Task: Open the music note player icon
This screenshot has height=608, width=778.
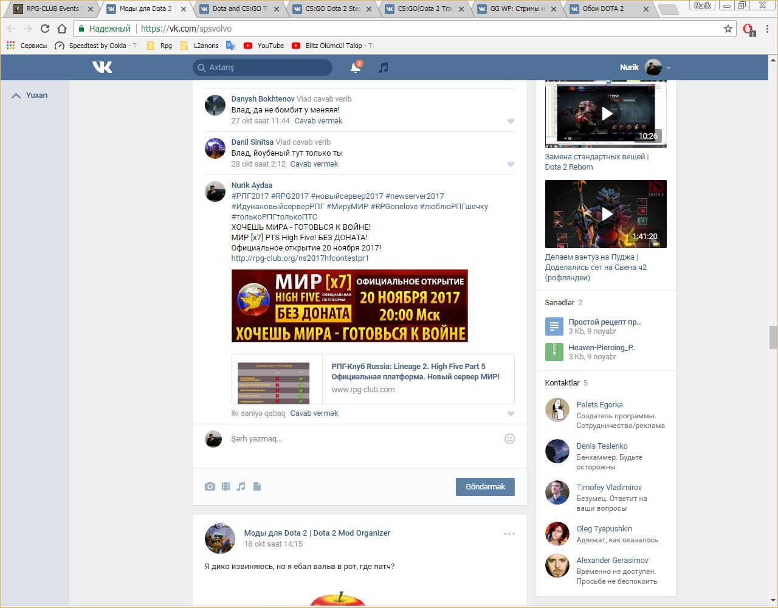Action: click(383, 67)
